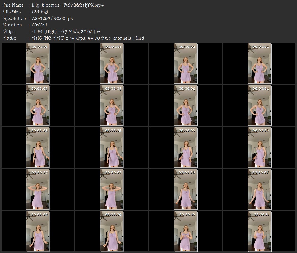
Task: Click the 'File Name' label
Action: point(13,5)
